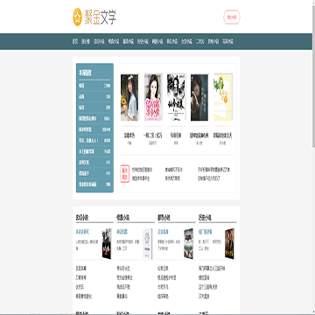Go to 首页 in the navigation bar
This screenshot has height=315, width=315.
click(75, 42)
